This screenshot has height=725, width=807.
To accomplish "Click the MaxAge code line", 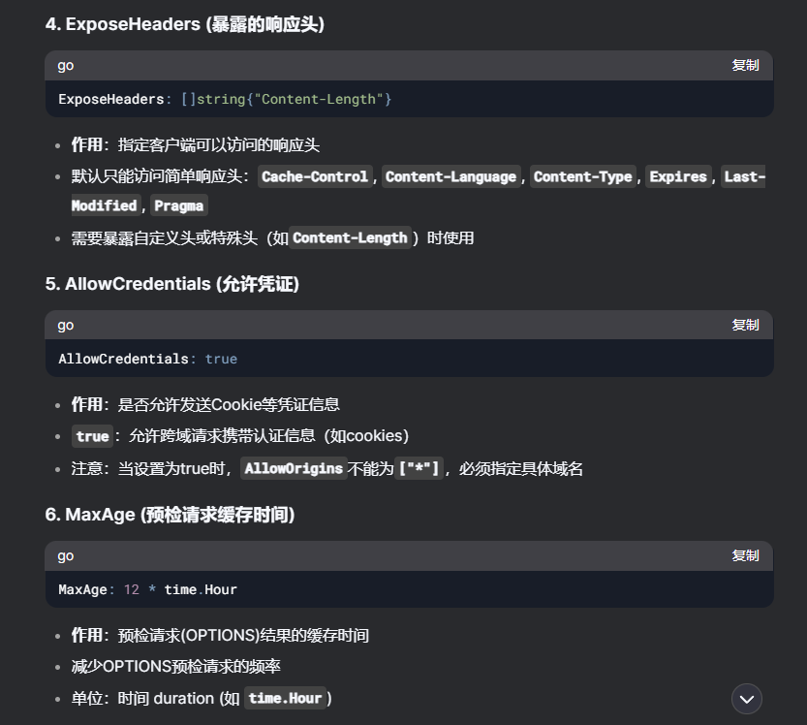I will point(147,589).
